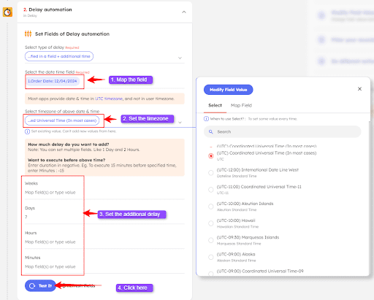
Task: Click the magnifier icon in Search box
Action: pos(211,131)
